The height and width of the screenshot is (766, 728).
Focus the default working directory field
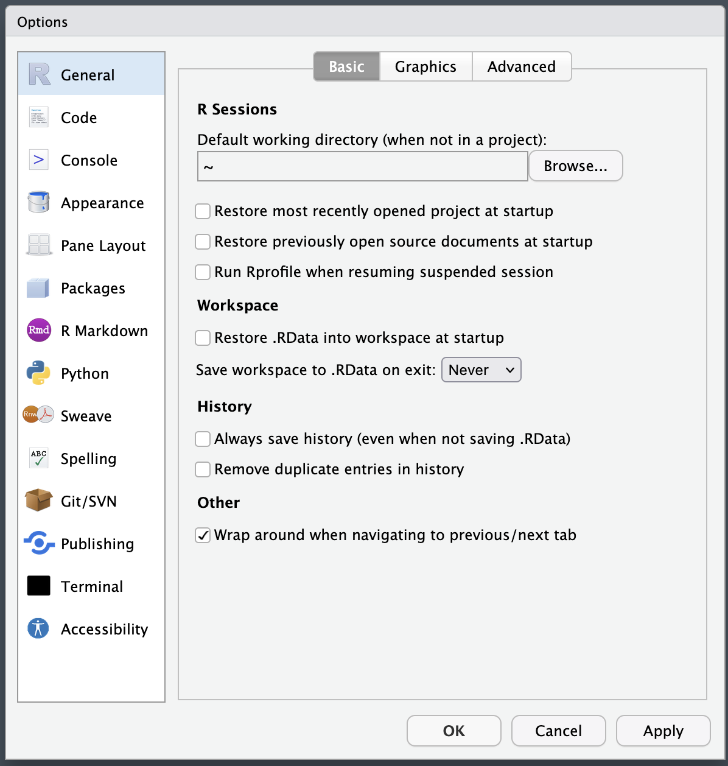[x=363, y=166]
